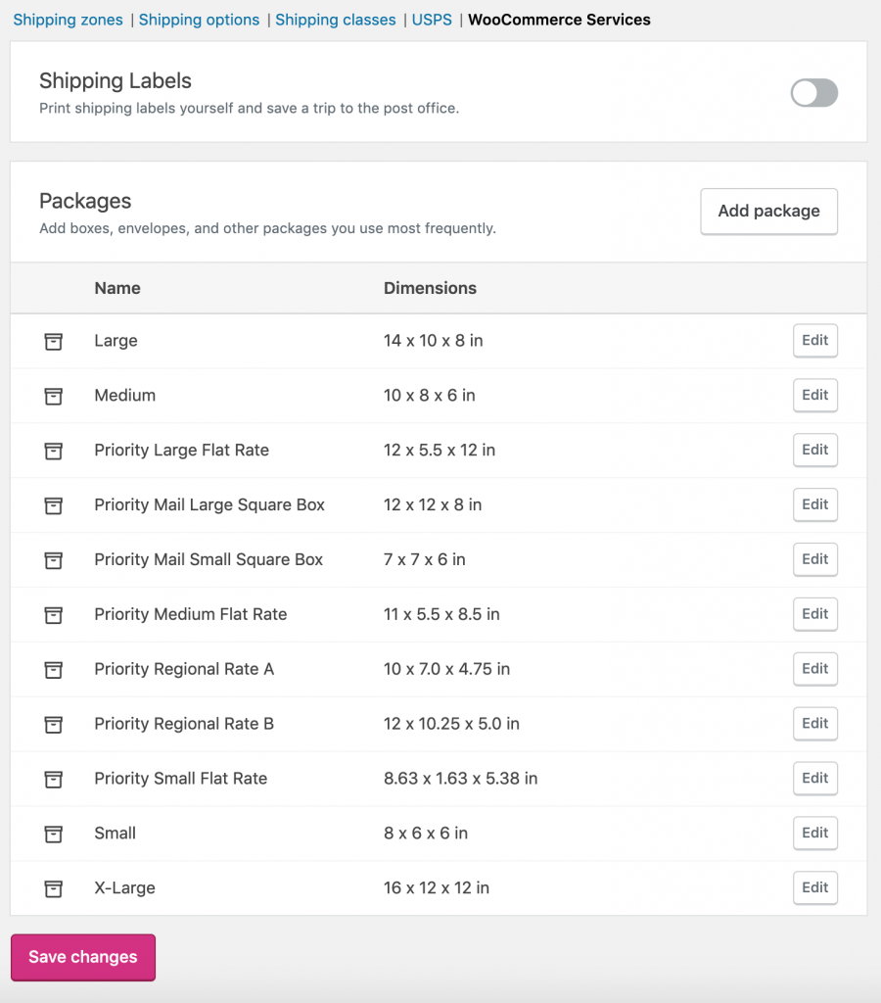The image size is (881, 1003).
Task: Select the WooCommerce Services tab
Action: coord(559,20)
